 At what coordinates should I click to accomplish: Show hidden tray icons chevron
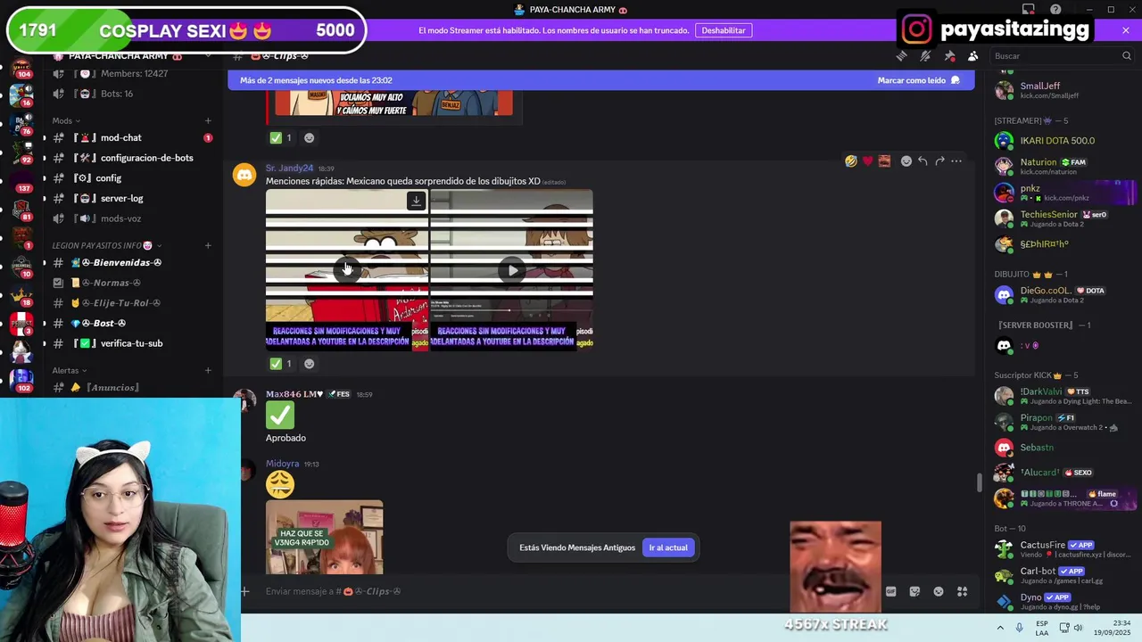1000,628
